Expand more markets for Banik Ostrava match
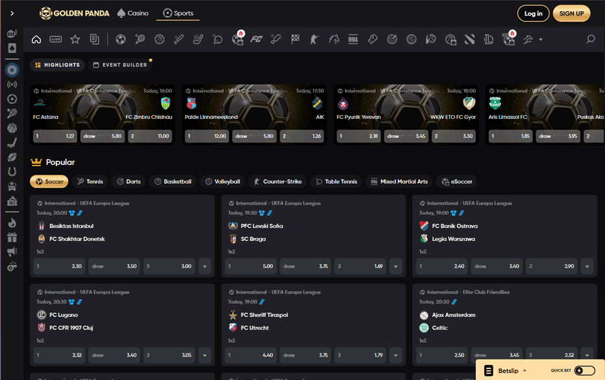The height and width of the screenshot is (380, 605). [x=587, y=266]
